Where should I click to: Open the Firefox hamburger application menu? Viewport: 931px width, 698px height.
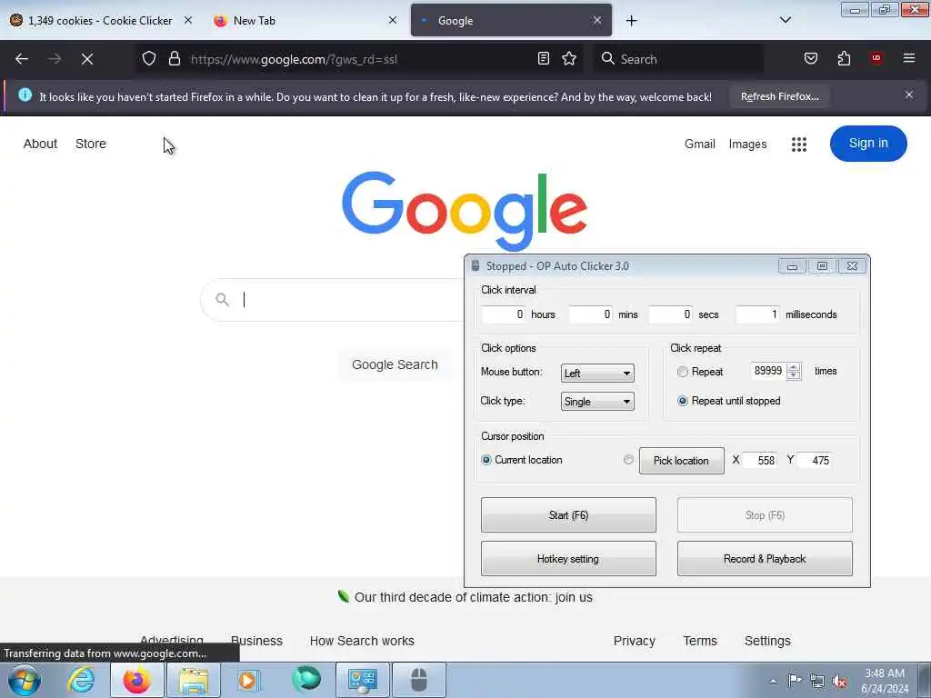point(909,58)
